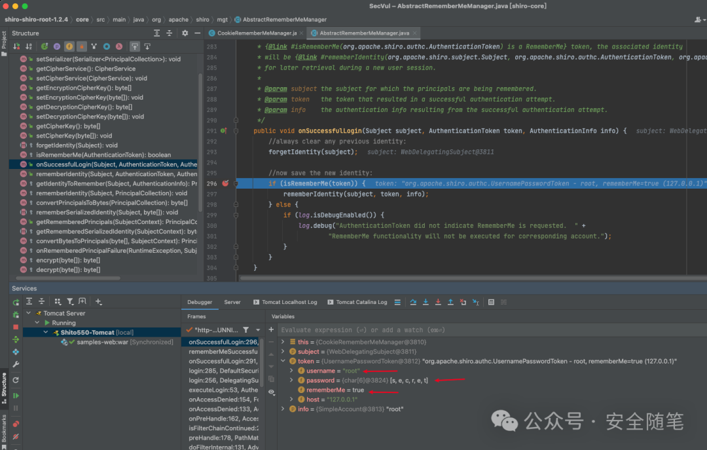Viewport: 707px width, 450px height.
Task: Toggle Show Non-Public lock icon
Action: tap(82, 46)
